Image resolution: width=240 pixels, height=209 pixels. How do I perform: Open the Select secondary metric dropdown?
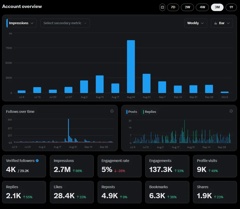coord(65,23)
